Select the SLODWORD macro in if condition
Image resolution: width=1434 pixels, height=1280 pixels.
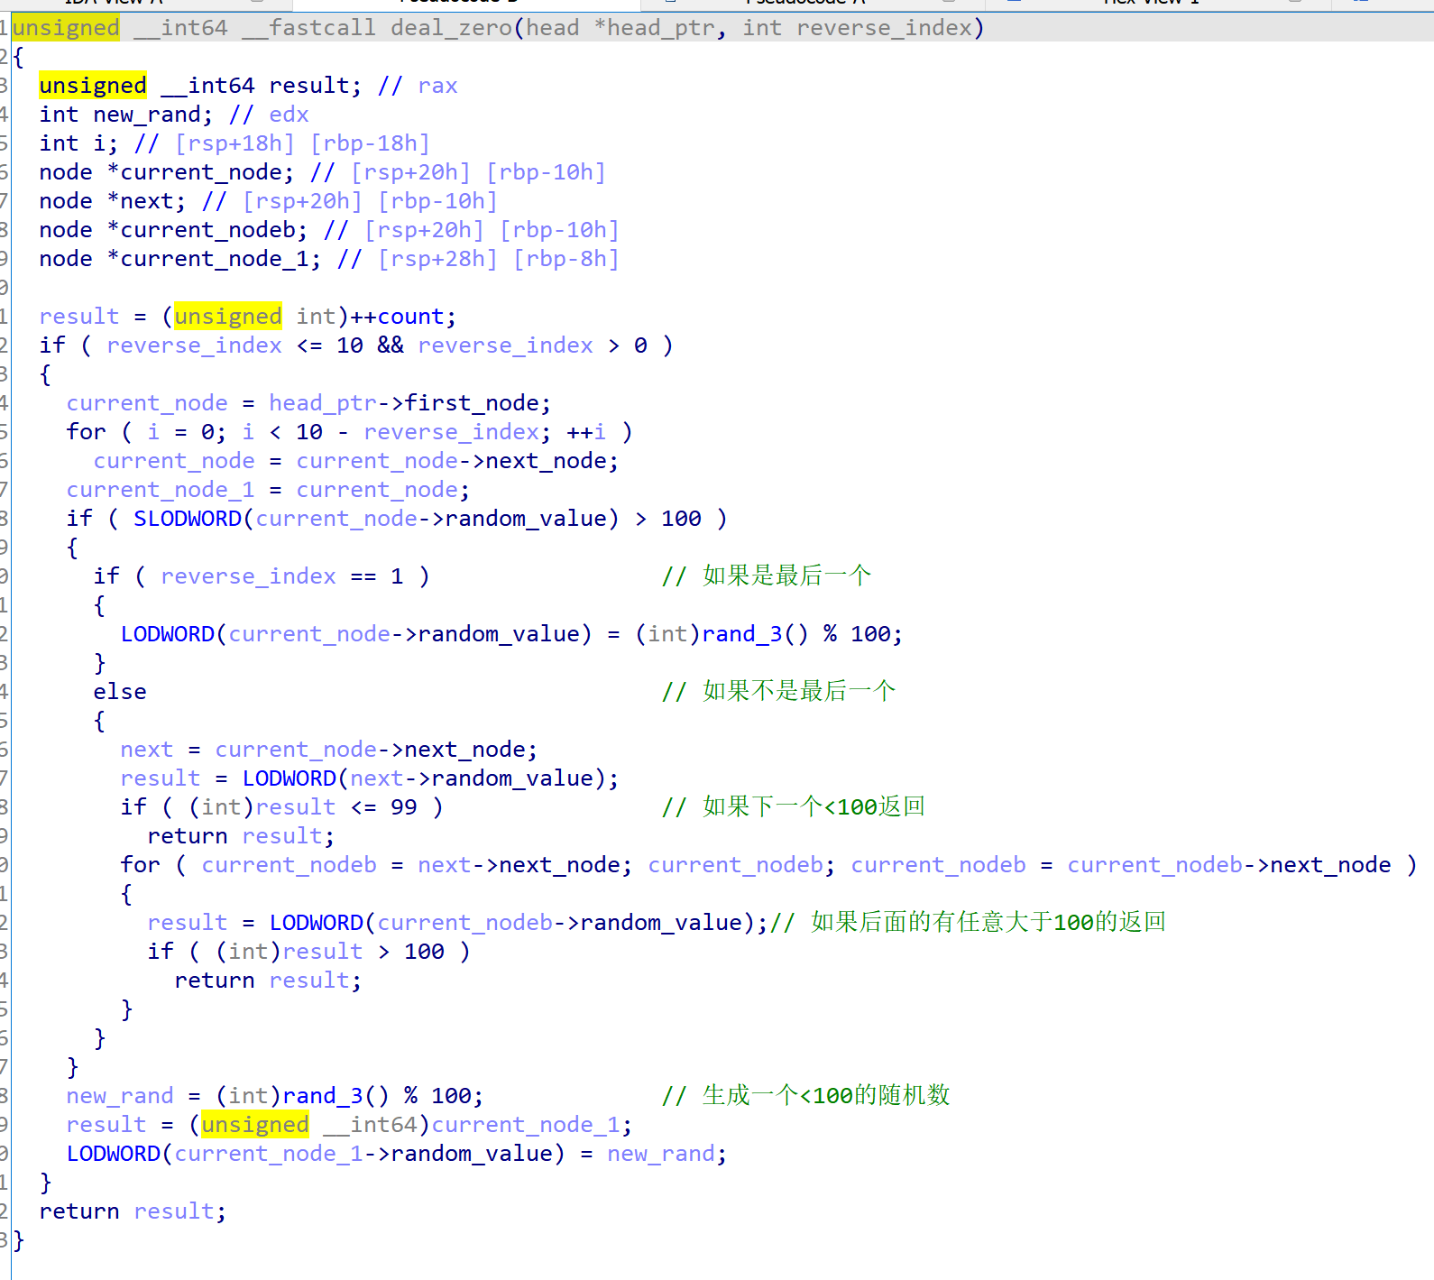click(x=188, y=519)
